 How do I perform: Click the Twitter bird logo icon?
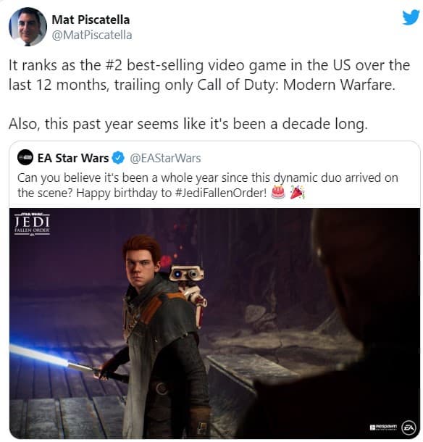(x=411, y=17)
